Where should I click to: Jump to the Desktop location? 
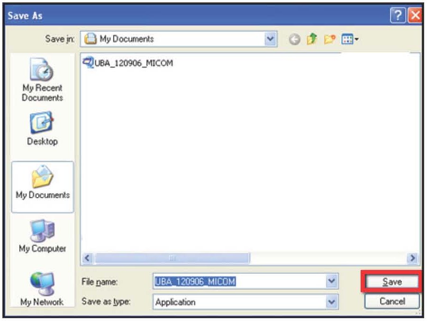(x=42, y=128)
